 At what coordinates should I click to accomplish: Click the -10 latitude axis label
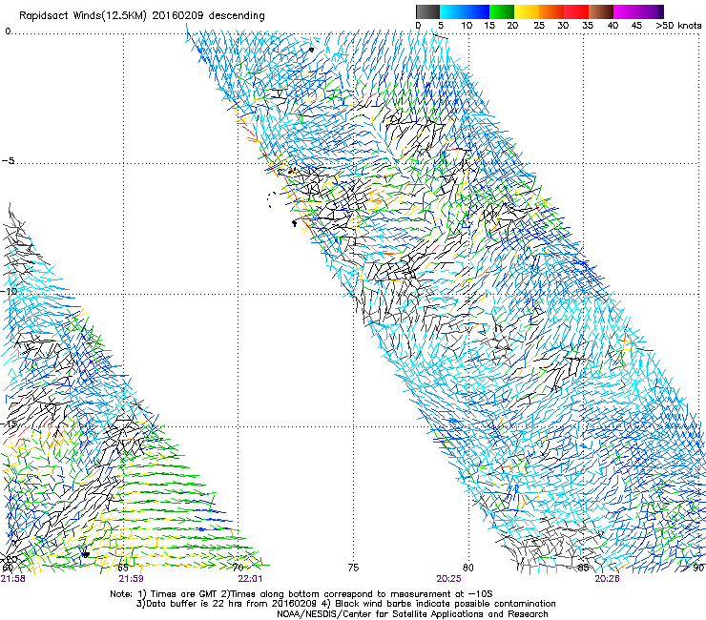coord(10,291)
